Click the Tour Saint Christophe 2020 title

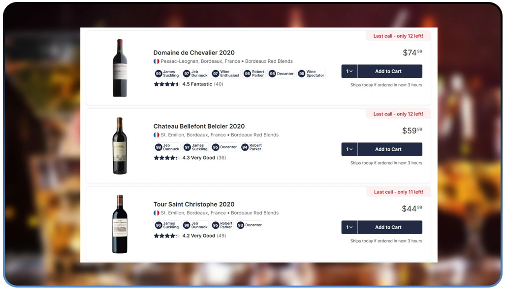(194, 204)
